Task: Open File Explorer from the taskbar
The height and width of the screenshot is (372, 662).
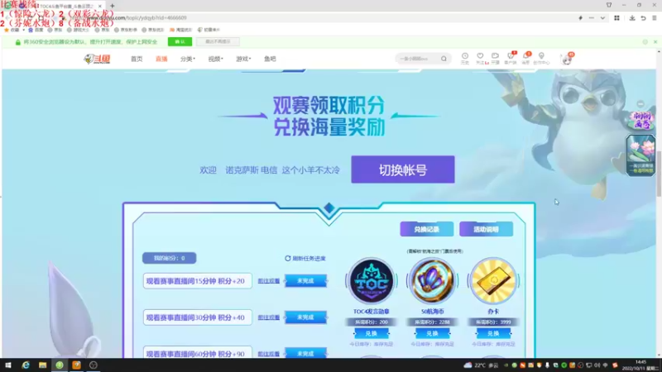Action: tap(43, 365)
